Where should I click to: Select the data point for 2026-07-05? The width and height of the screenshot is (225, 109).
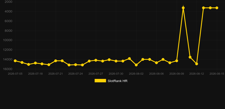pos(15,61)
